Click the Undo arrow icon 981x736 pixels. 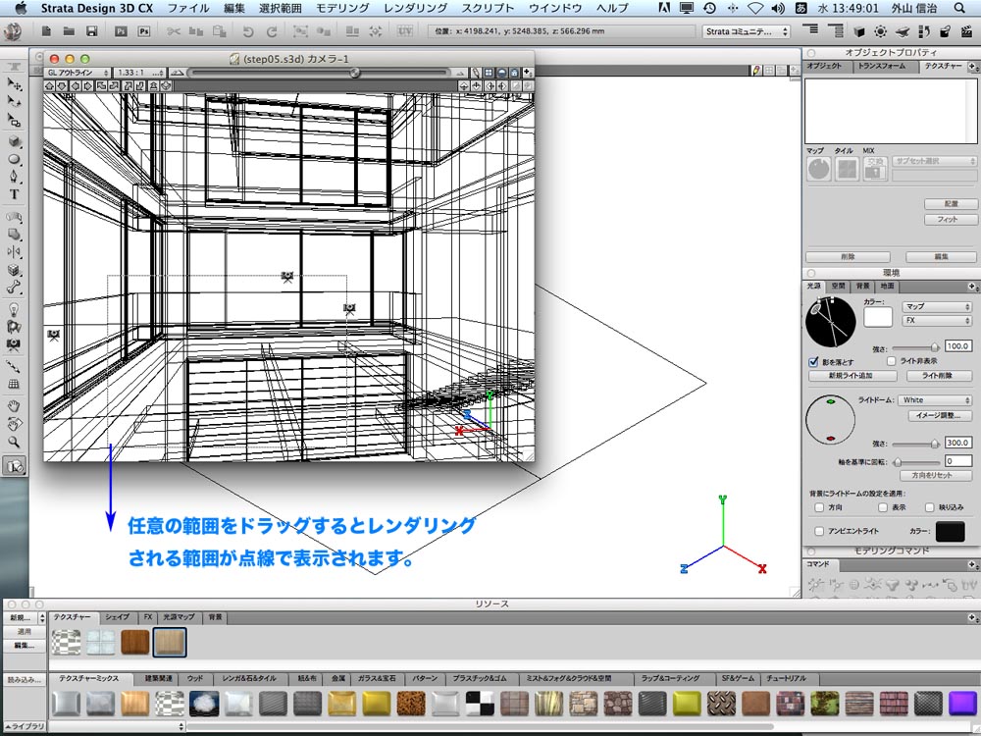[x=248, y=31]
